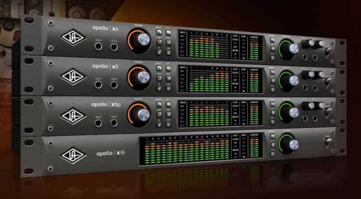Click the second headphone jack on Apollo x8p
This screenshot has width=361, height=199.
(x=315, y=119)
